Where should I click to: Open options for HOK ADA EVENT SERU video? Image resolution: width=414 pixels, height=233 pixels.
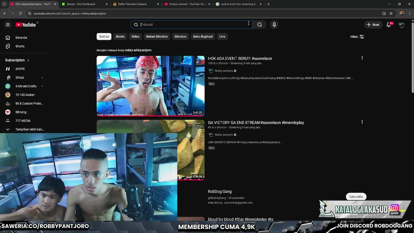pos(362,58)
